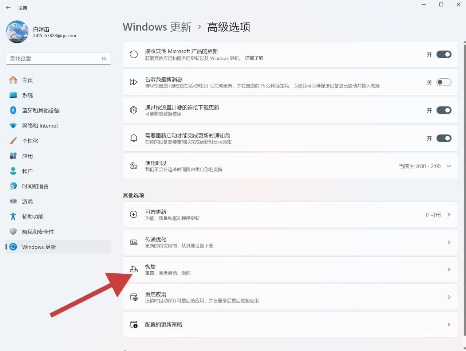Click the 主页 home icon
Image resolution: width=466 pixels, height=351 pixels.
click(13, 80)
